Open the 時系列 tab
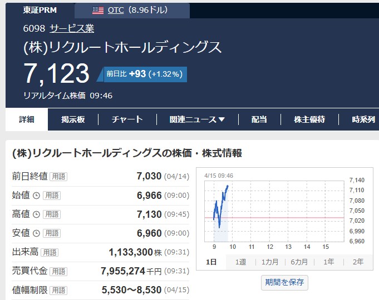This screenshot has height=300, width=379. (x=363, y=119)
